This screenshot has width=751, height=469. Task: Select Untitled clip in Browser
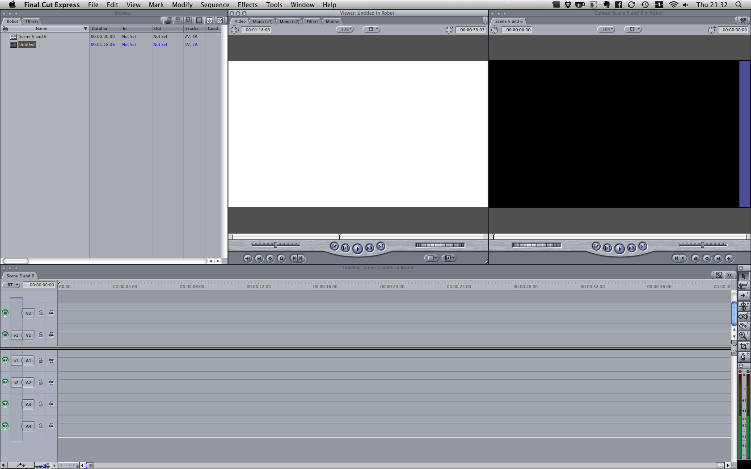[27, 45]
